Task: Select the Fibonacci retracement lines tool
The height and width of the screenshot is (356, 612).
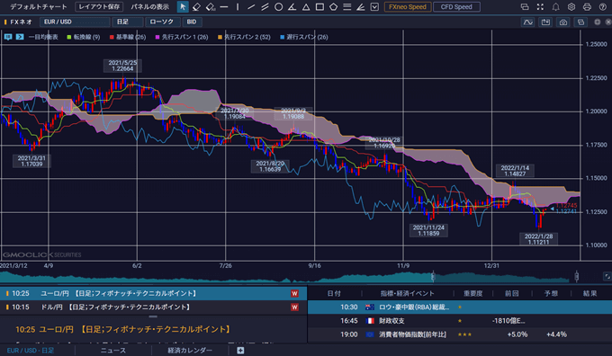Action: (347, 6)
